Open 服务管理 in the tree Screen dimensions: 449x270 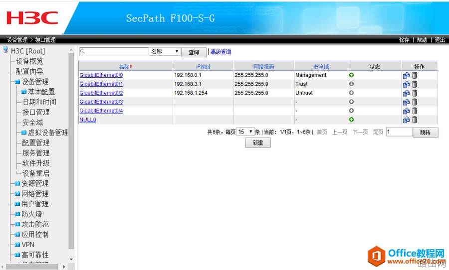coord(36,153)
